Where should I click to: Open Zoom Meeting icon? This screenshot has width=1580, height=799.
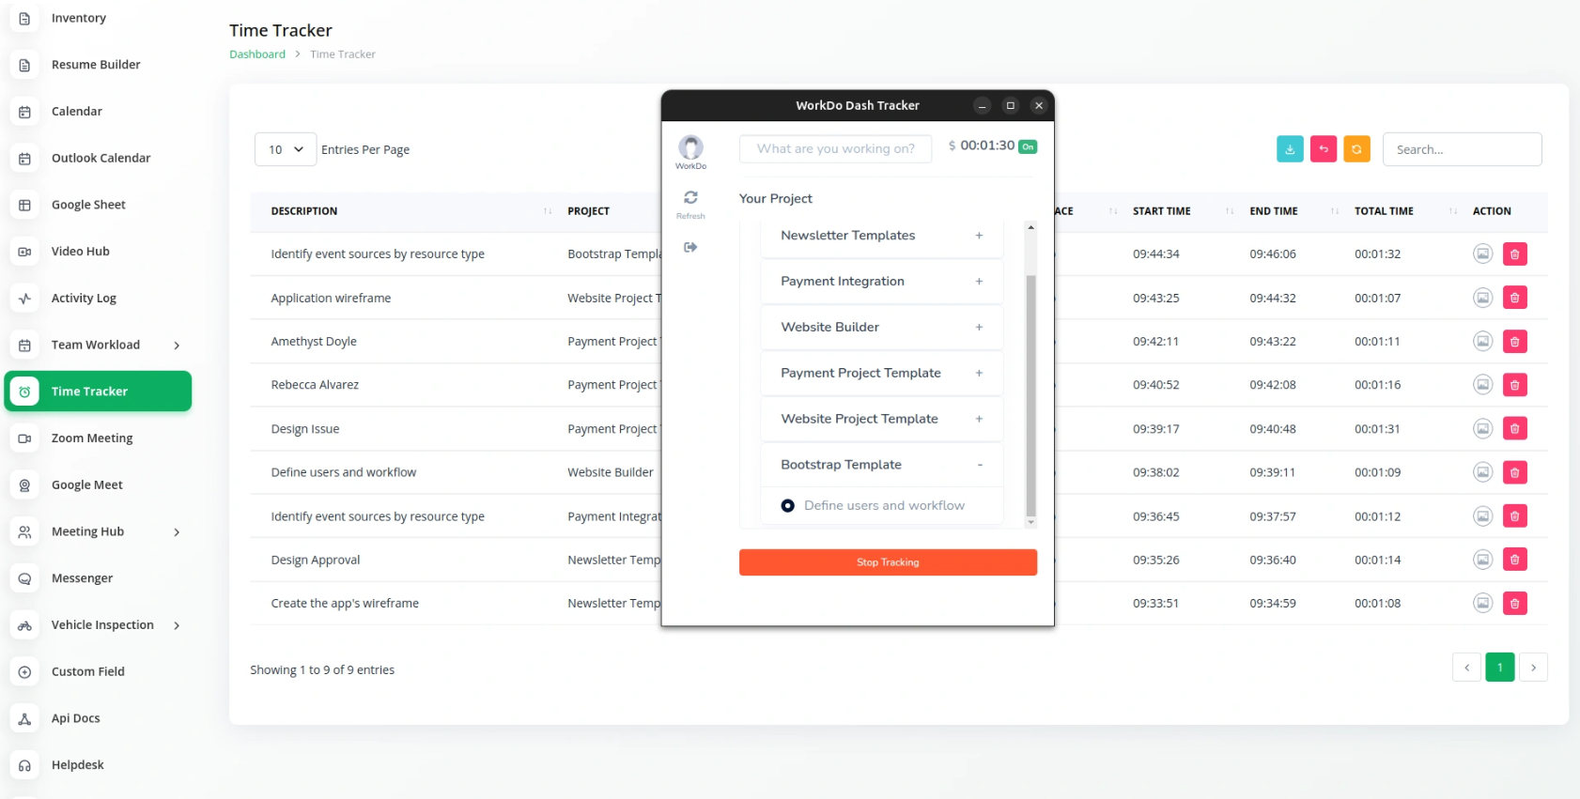point(24,438)
